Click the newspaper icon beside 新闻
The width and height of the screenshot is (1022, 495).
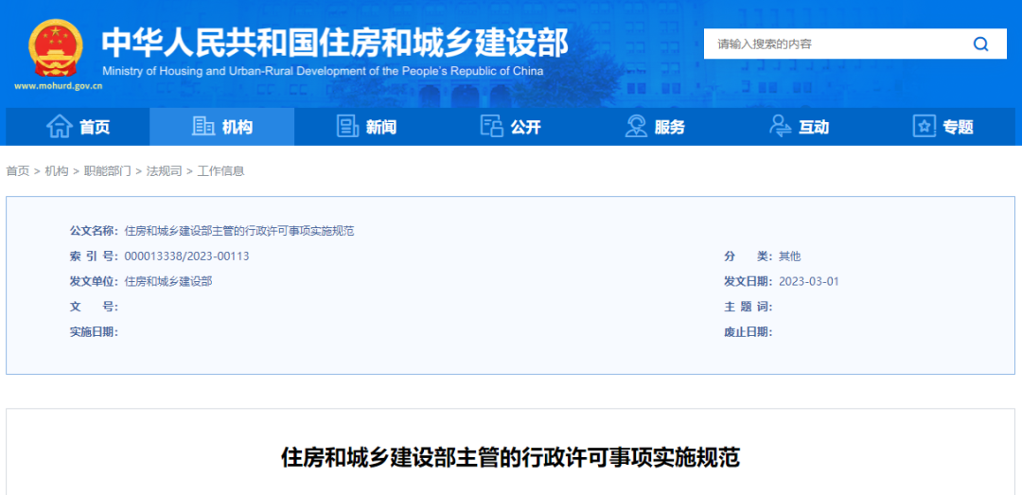[347, 127]
